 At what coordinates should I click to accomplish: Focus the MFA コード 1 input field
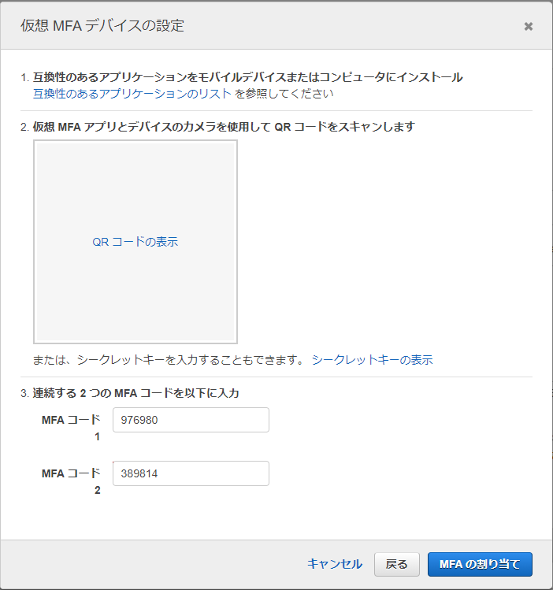click(191, 420)
